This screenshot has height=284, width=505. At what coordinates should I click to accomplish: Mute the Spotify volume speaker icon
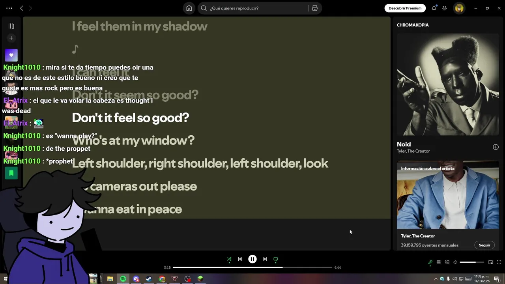[x=455, y=262]
